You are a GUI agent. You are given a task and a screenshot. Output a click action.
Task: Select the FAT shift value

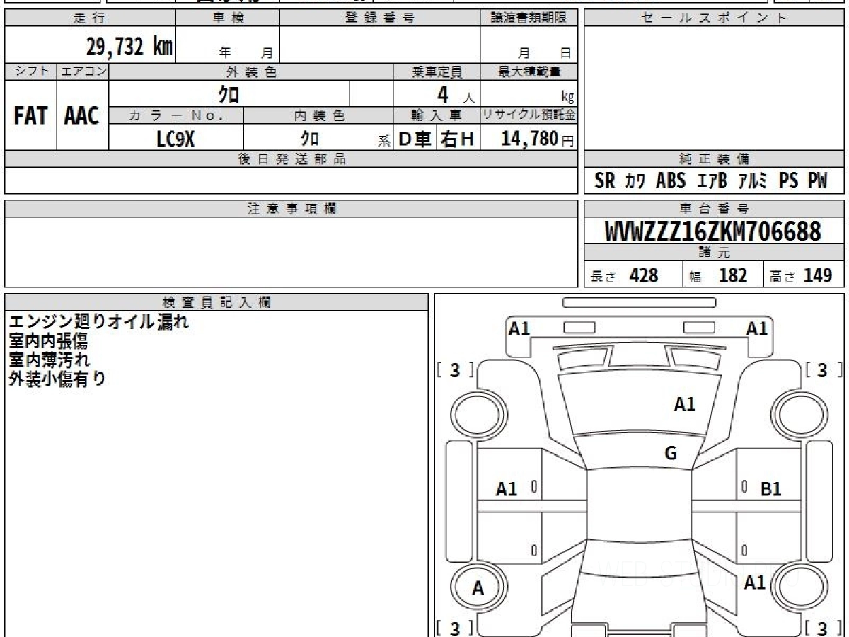30,115
